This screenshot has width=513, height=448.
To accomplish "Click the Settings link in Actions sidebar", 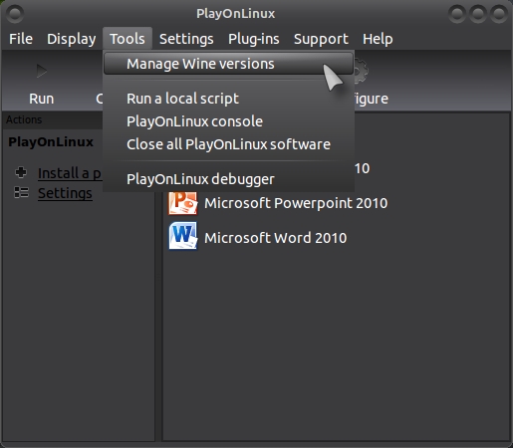I will pos(65,193).
